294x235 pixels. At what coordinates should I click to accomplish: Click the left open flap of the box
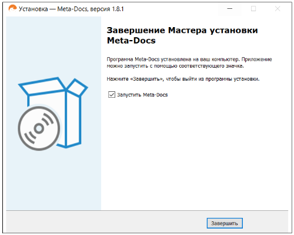(42, 86)
